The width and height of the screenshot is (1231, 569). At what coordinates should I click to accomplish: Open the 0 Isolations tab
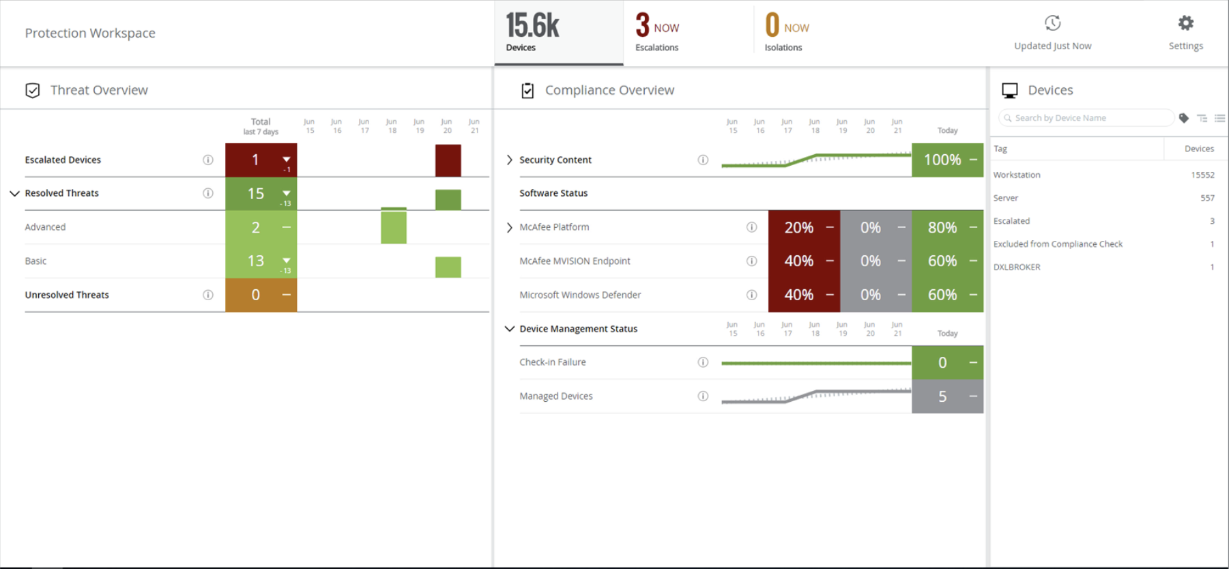pos(816,33)
